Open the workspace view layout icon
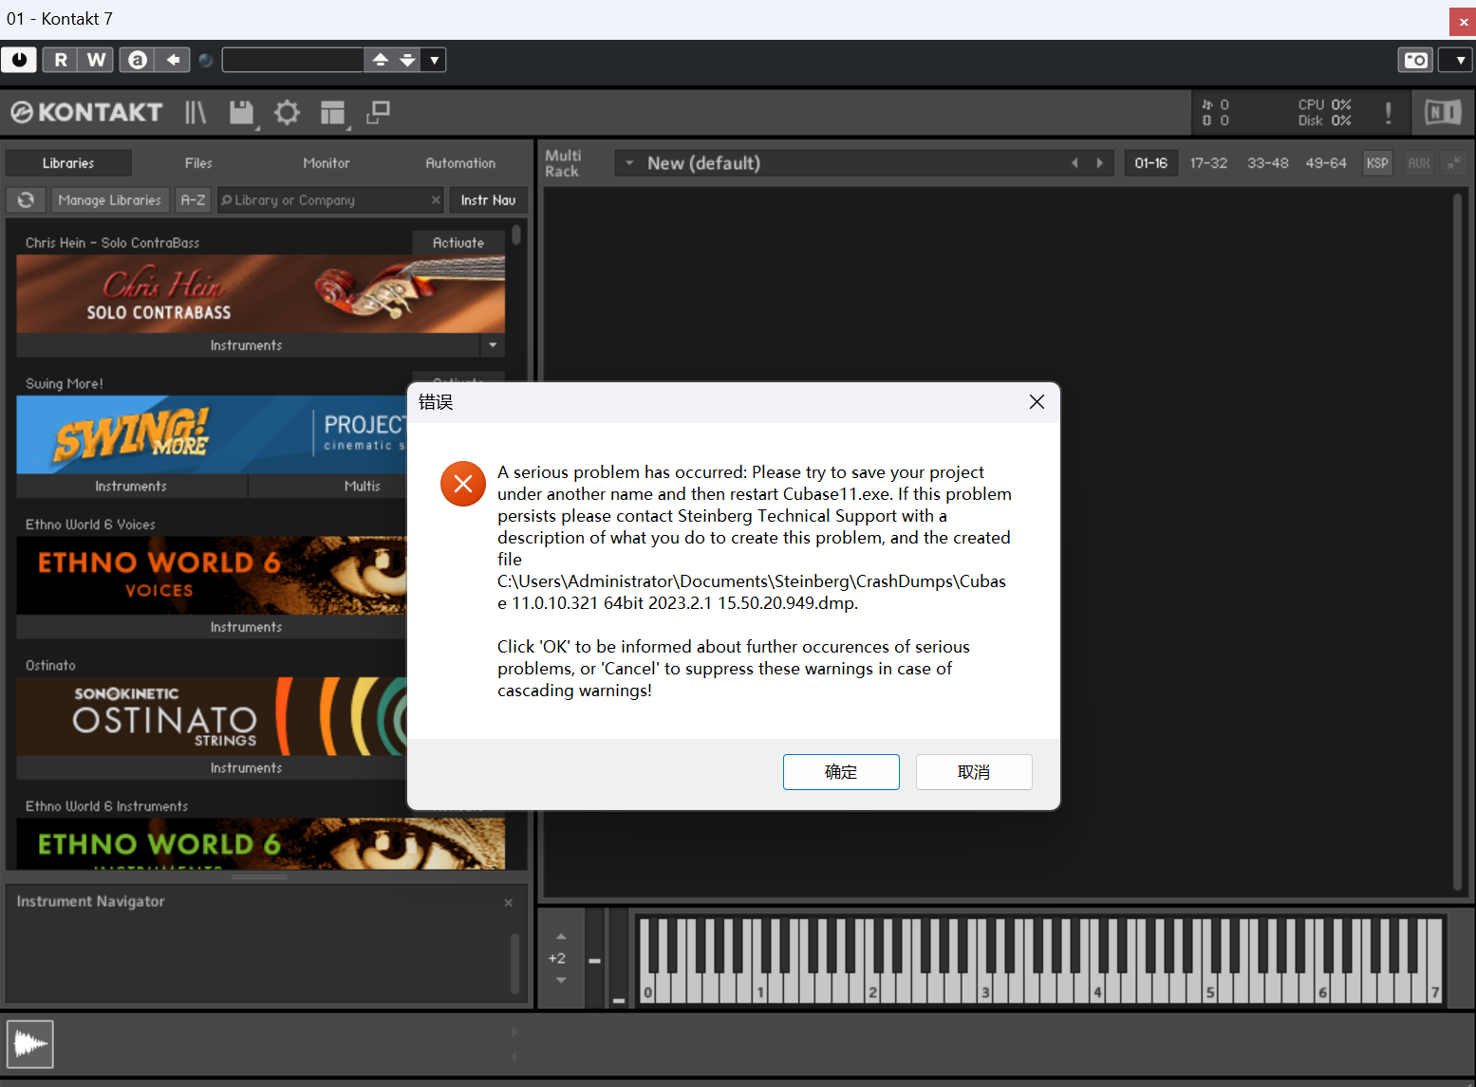The height and width of the screenshot is (1087, 1476). tap(332, 112)
